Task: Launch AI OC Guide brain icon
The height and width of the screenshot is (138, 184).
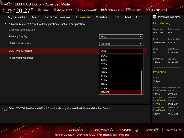Action: (x=102, y=10)
